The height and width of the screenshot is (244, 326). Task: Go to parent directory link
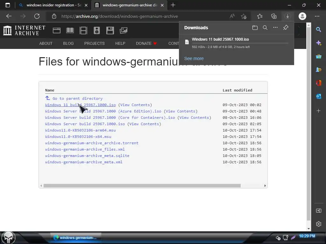(77, 98)
